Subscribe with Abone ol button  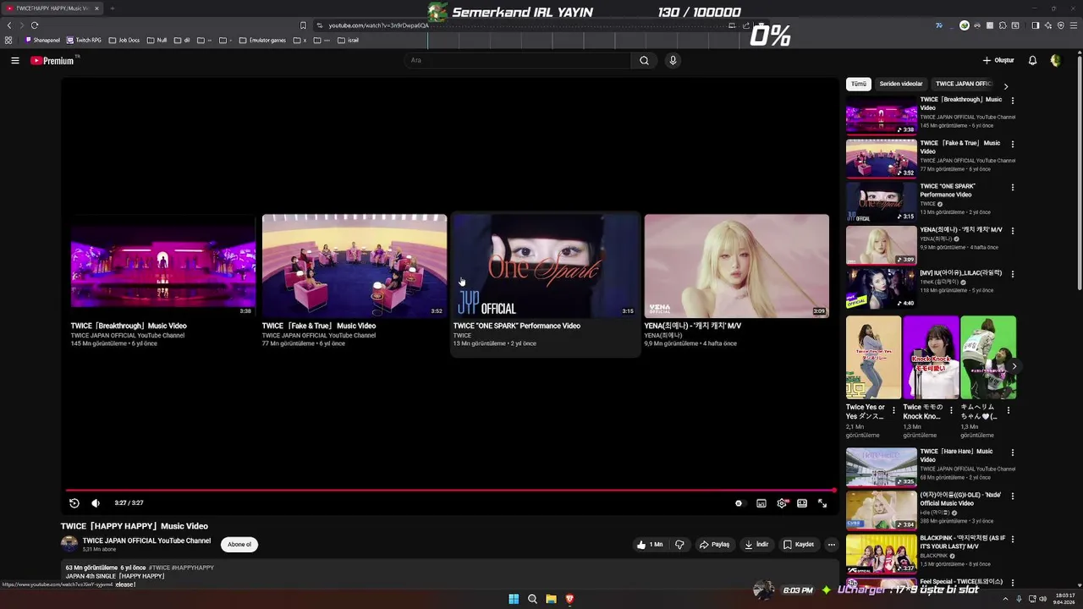pyautogui.click(x=239, y=545)
